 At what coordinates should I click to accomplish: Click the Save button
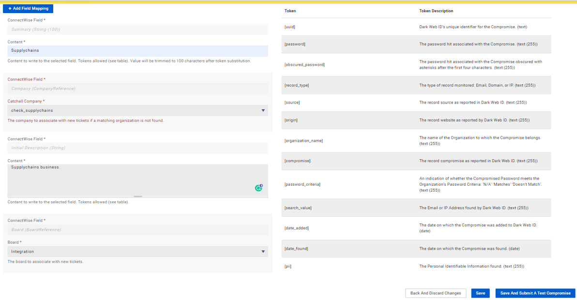coord(480,293)
